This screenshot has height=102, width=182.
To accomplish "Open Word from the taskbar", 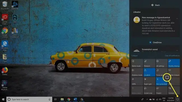I will [75, 99].
